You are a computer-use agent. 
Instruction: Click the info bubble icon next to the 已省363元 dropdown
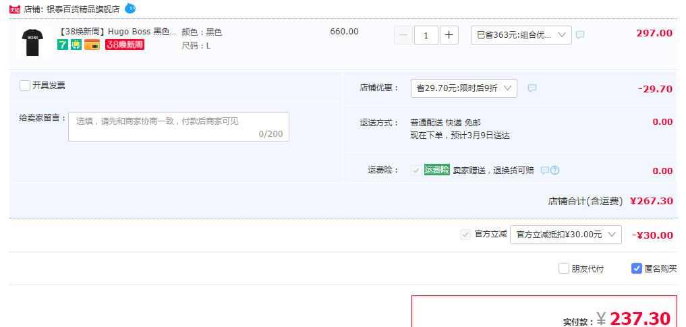[x=580, y=35]
